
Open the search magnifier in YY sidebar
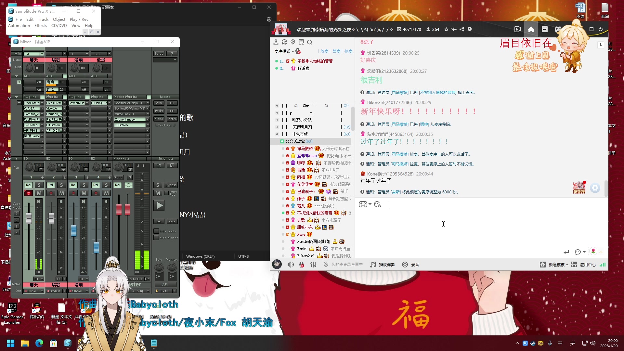[x=310, y=42]
